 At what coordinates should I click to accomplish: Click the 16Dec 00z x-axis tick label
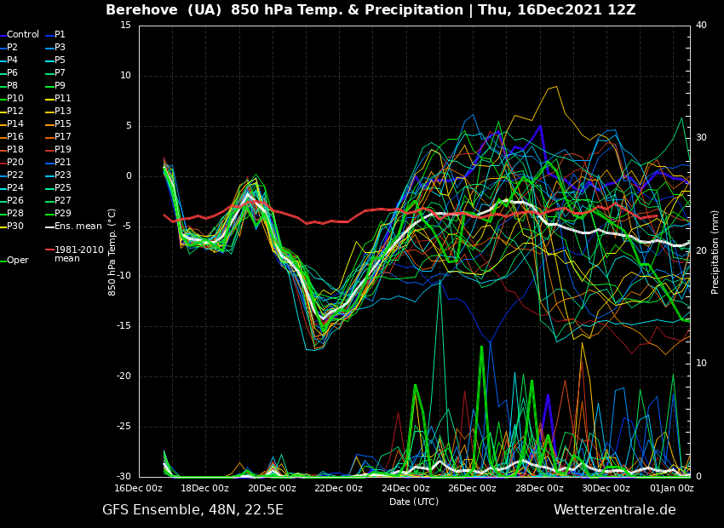pyautogui.click(x=139, y=489)
